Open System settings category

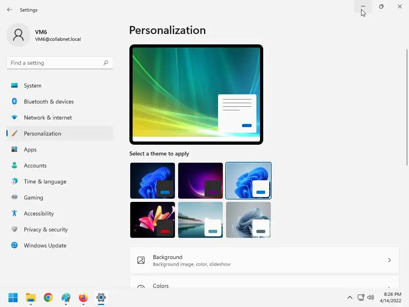60,86
